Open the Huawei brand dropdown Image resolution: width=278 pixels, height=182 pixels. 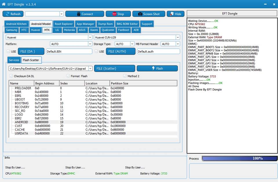(x=90, y=37)
